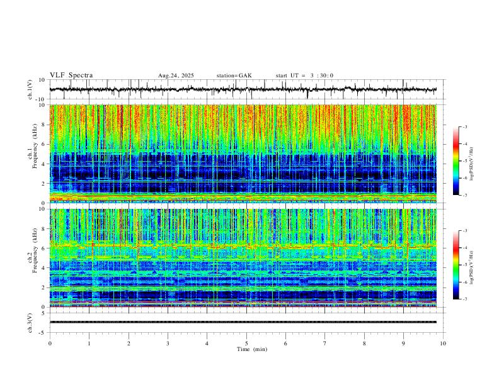The image size is (499, 385).
Task: Click the "6" kHz tick on ch.1 spectrogram
Action: pyautogui.click(x=43, y=144)
